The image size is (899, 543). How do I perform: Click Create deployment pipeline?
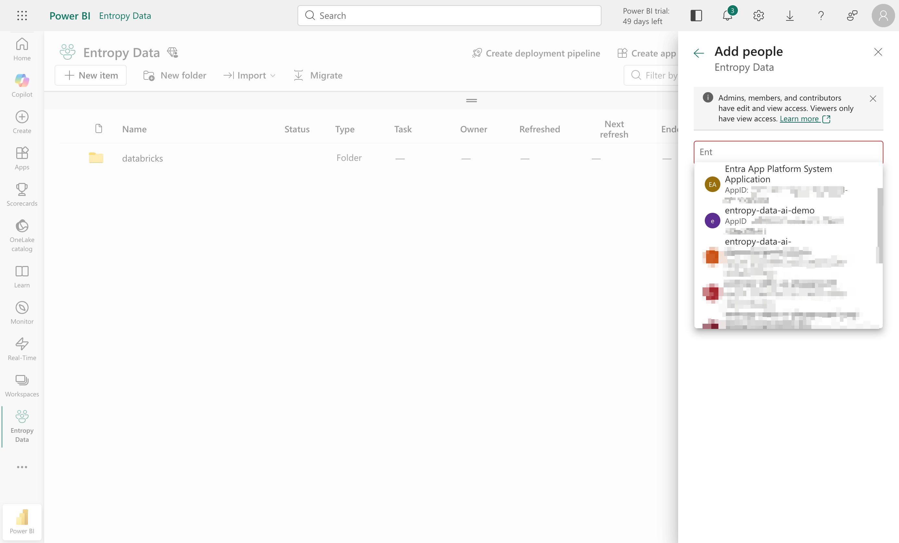point(536,53)
